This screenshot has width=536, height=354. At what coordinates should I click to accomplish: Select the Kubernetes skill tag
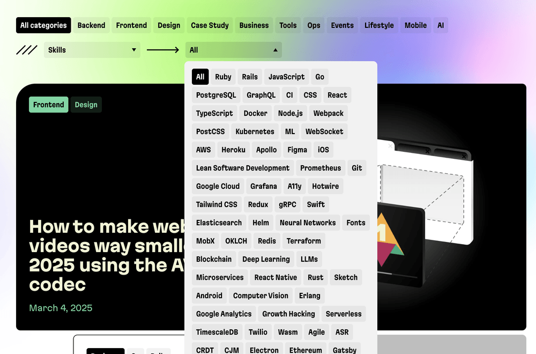255,131
